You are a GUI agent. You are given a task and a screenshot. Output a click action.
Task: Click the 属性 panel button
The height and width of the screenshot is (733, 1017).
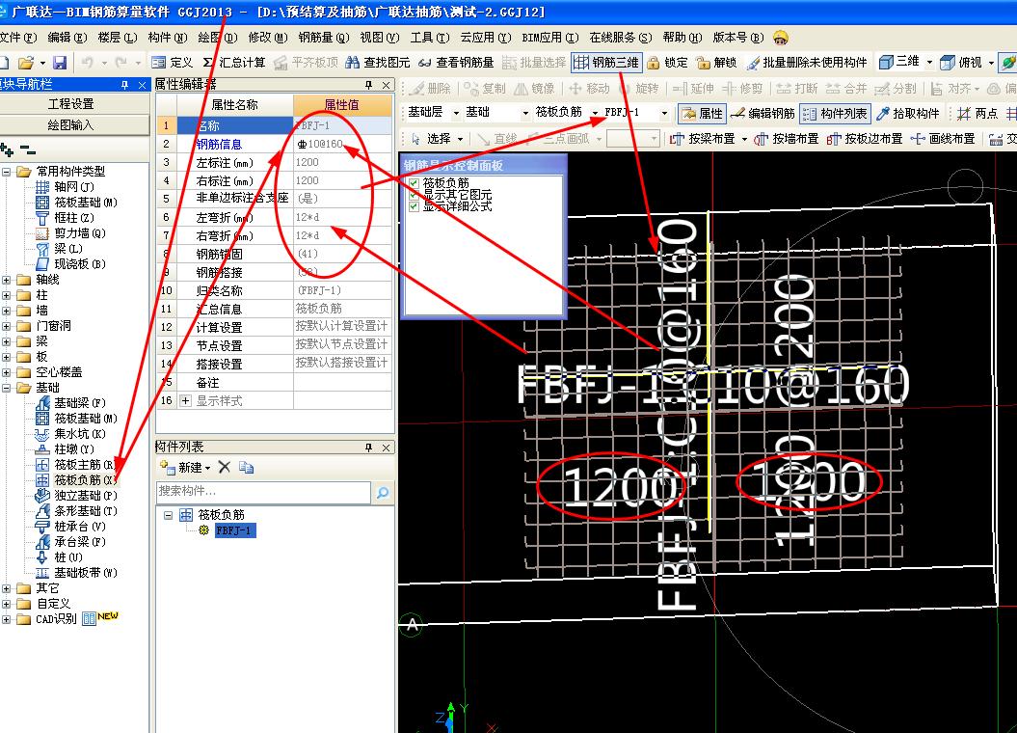click(x=703, y=114)
